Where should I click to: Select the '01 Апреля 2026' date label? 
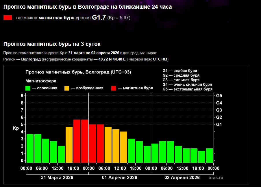(x=120, y=177)
